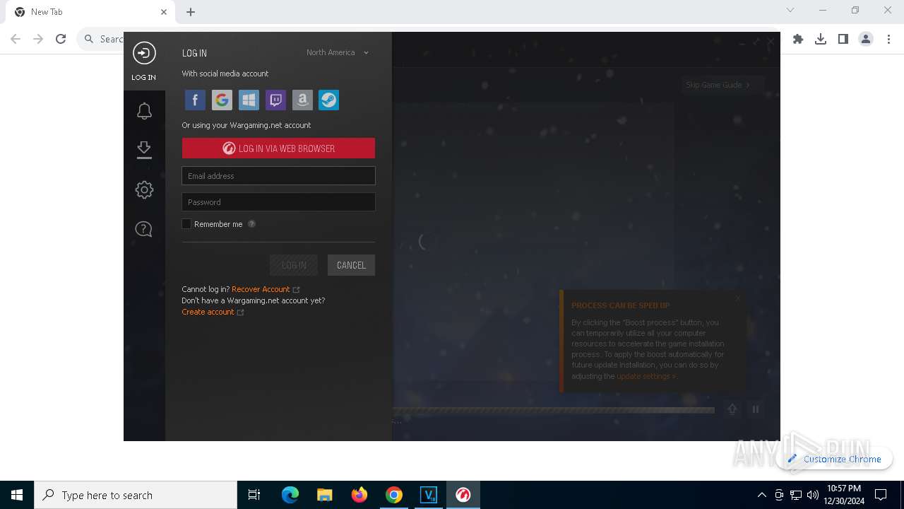Log in with Microsoft account

(249, 100)
